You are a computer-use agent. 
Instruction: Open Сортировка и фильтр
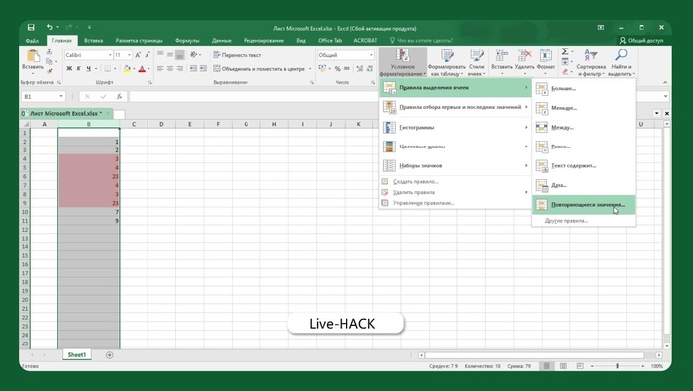tap(591, 62)
